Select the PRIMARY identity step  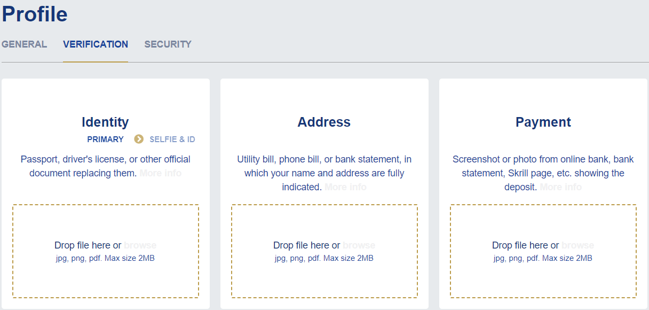[x=105, y=139]
